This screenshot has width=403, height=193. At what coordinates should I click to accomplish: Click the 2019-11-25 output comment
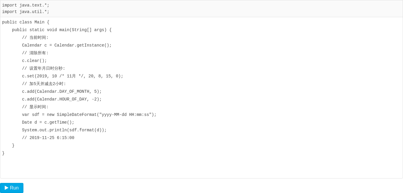pyautogui.click(x=48, y=138)
